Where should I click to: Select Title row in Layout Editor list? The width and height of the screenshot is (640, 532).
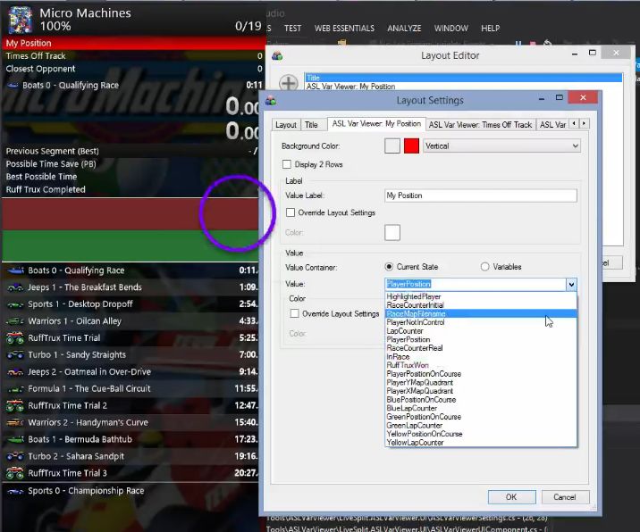click(463, 78)
